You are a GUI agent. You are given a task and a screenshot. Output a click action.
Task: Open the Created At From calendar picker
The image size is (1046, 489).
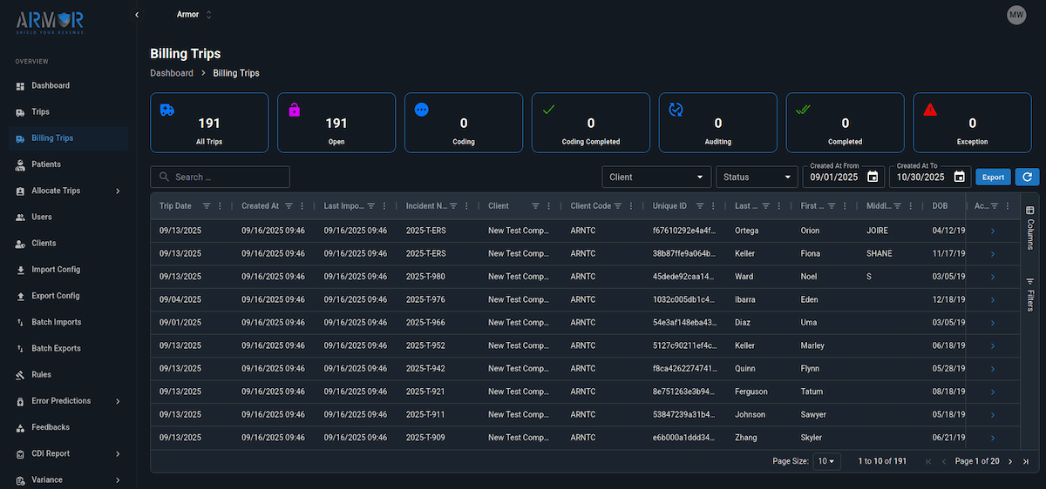pos(873,178)
